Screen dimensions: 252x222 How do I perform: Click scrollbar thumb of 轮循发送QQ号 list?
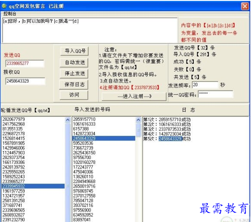point(68,186)
